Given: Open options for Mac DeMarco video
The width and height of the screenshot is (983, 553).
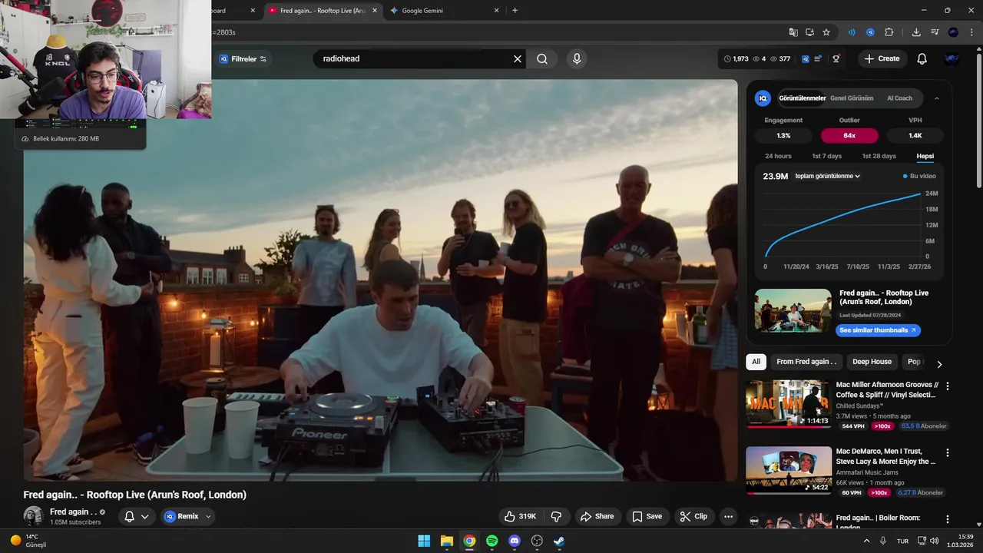Looking at the screenshot, I should pyautogui.click(x=947, y=453).
